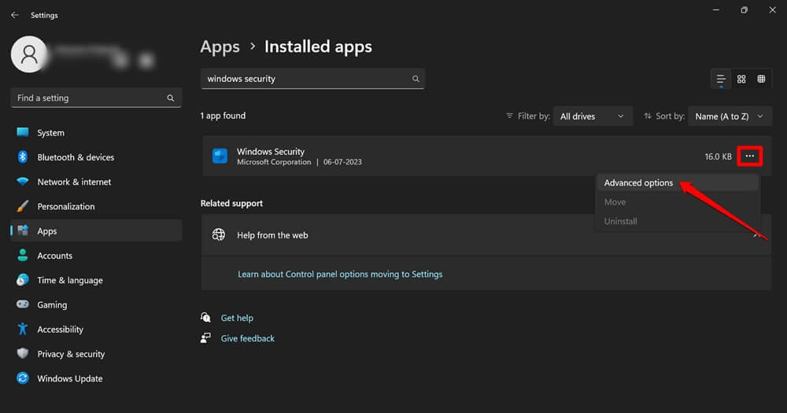Open Control panel options moving to Settings link
This screenshot has width=787, height=413.
tap(340, 275)
